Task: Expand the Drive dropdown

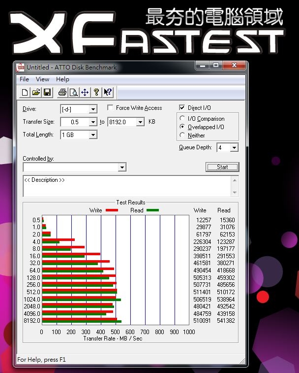Action: [x=93, y=109]
